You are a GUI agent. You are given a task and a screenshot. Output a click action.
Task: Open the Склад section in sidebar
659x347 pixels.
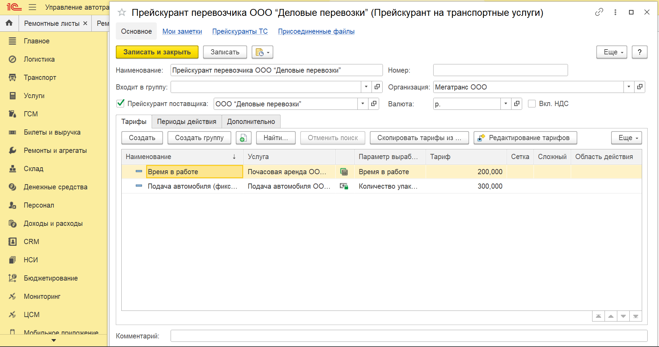coord(33,169)
